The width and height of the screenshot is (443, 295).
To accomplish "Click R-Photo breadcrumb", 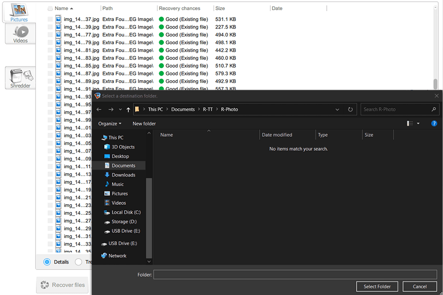I will point(229,109).
